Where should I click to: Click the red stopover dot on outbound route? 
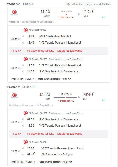click(66, 14)
